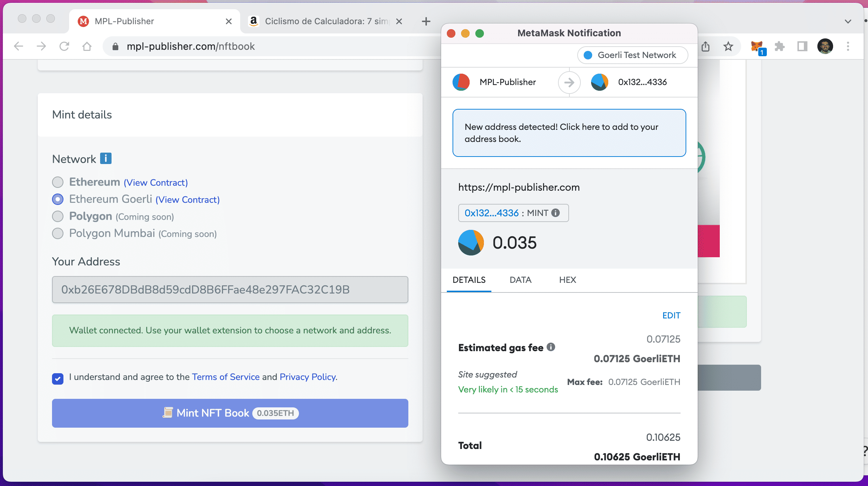Viewport: 868px width, 486px height.
Task: Select the Polygon radio button
Action: coord(58,216)
